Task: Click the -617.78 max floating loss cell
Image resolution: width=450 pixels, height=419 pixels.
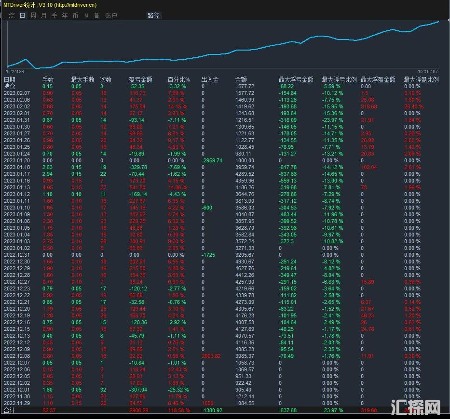Action: (287, 168)
